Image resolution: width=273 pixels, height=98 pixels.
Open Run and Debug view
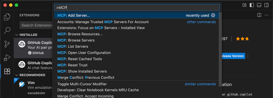pos(7,58)
